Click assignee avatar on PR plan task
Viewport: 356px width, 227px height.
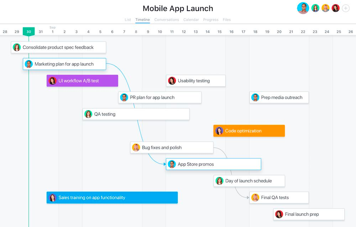click(x=124, y=97)
